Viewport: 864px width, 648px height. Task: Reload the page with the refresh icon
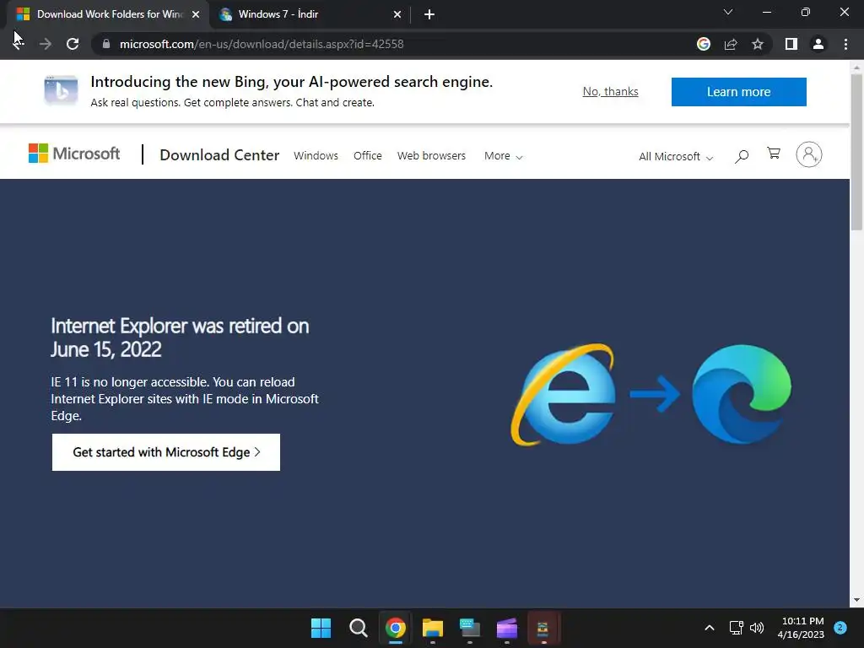(73, 44)
